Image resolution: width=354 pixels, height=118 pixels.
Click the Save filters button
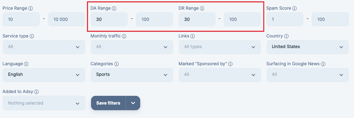pos(108,103)
